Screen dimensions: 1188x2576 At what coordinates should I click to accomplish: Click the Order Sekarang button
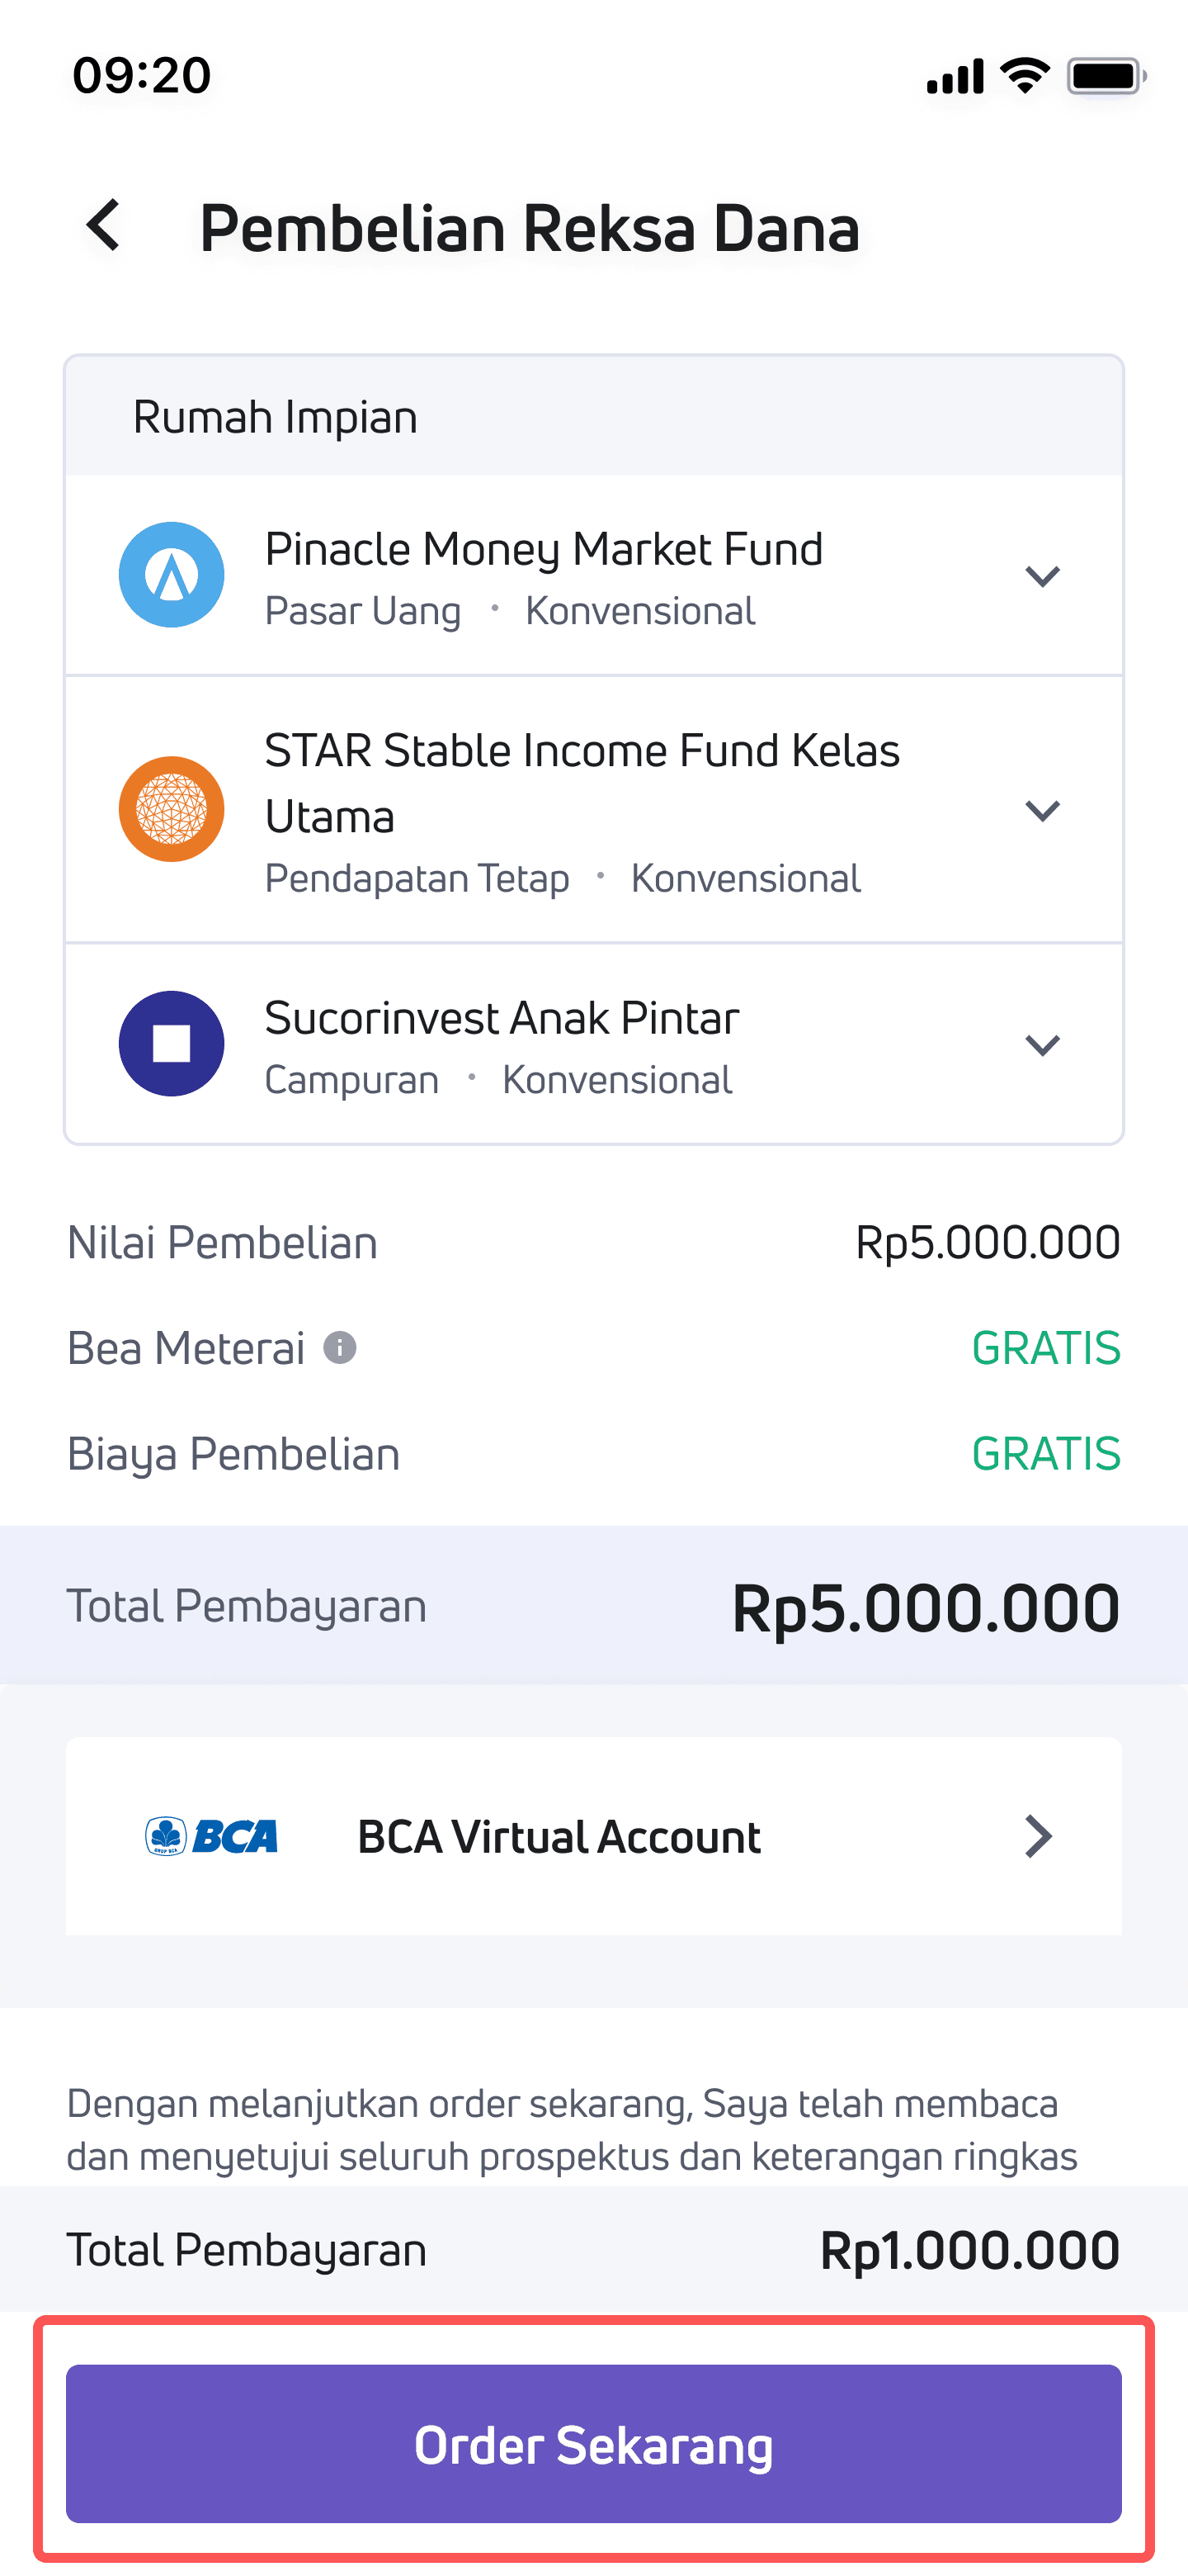click(x=593, y=2443)
